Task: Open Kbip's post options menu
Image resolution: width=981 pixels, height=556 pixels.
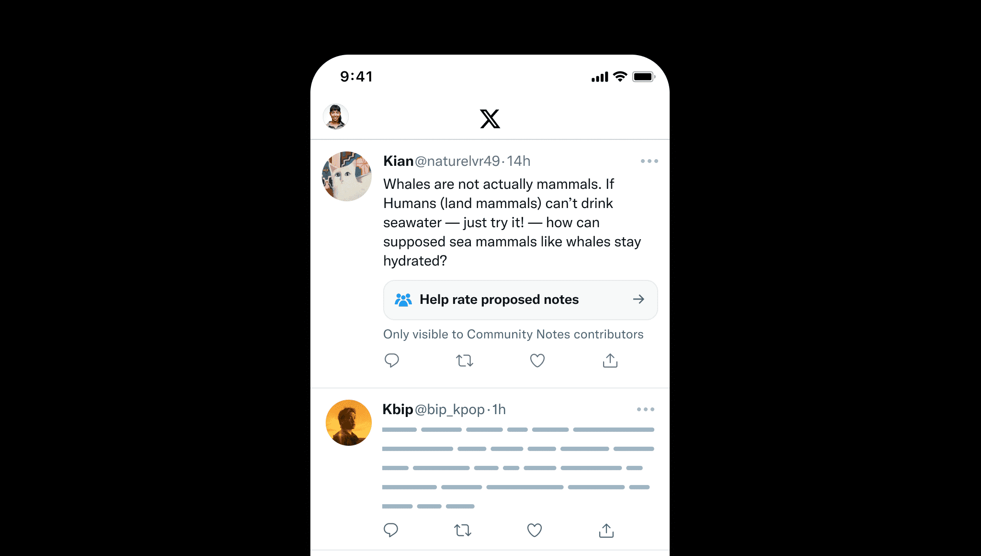Action: click(646, 409)
